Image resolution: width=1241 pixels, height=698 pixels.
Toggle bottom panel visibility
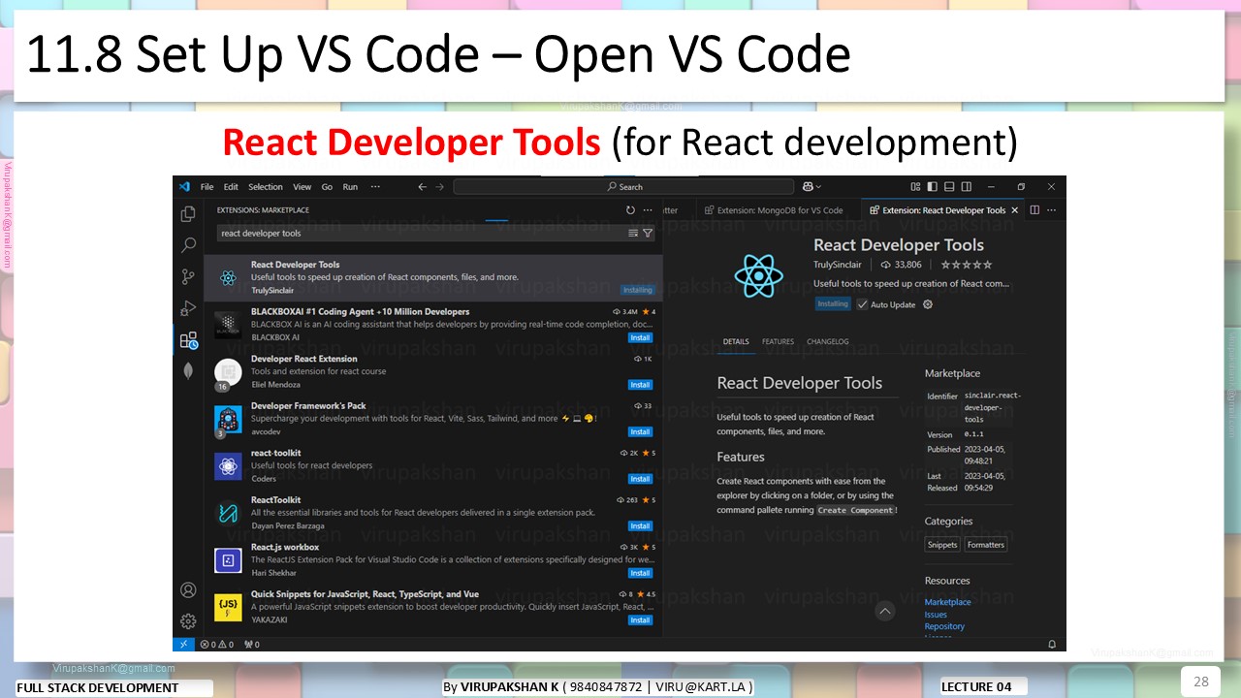point(950,186)
